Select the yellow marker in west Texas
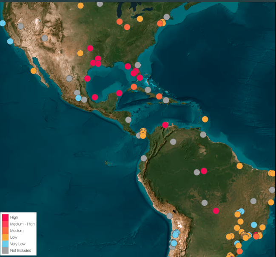 pyautogui.click(x=80, y=53)
